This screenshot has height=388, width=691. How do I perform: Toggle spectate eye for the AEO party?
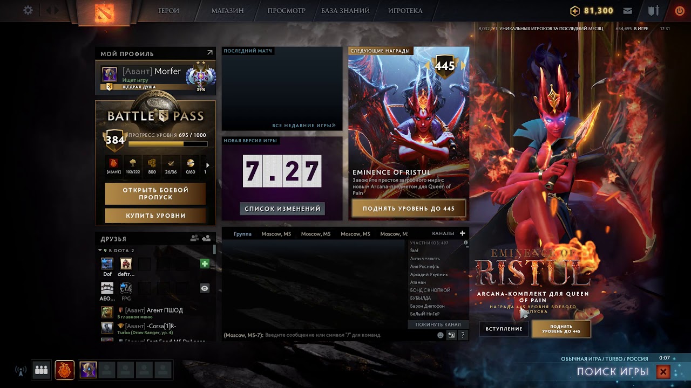[x=205, y=288]
